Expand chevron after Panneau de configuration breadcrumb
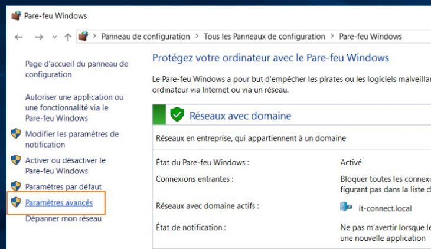431x249 pixels. (x=197, y=37)
